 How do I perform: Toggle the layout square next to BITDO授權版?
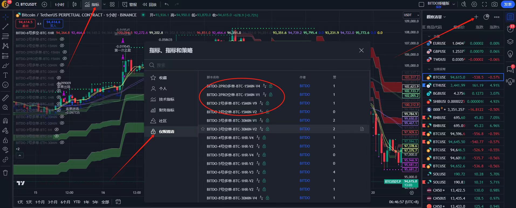421,4
